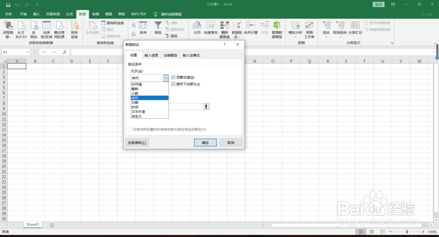Click the dialog help question mark
Screen dimensions: 439x237
(x=224, y=44)
